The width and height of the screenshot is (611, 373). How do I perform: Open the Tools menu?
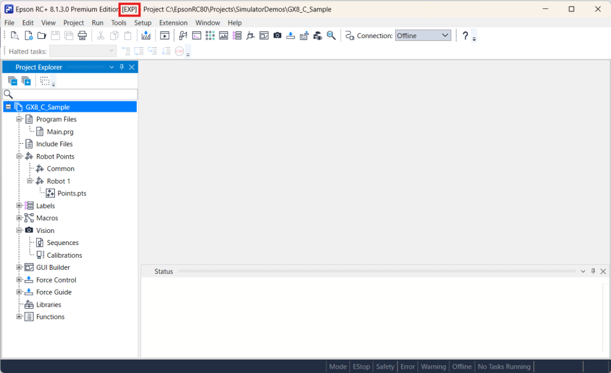[x=118, y=23]
